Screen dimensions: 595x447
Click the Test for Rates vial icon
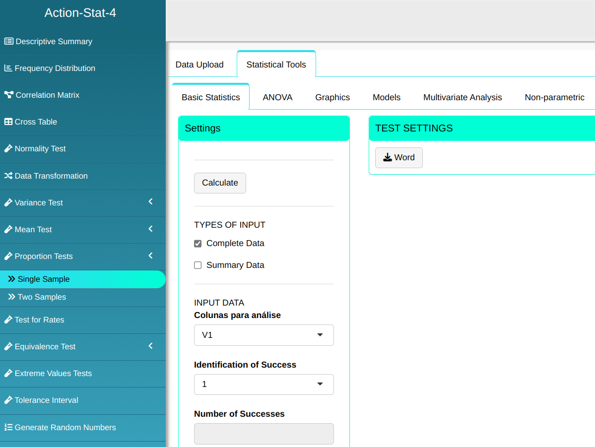pyautogui.click(x=8, y=320)
